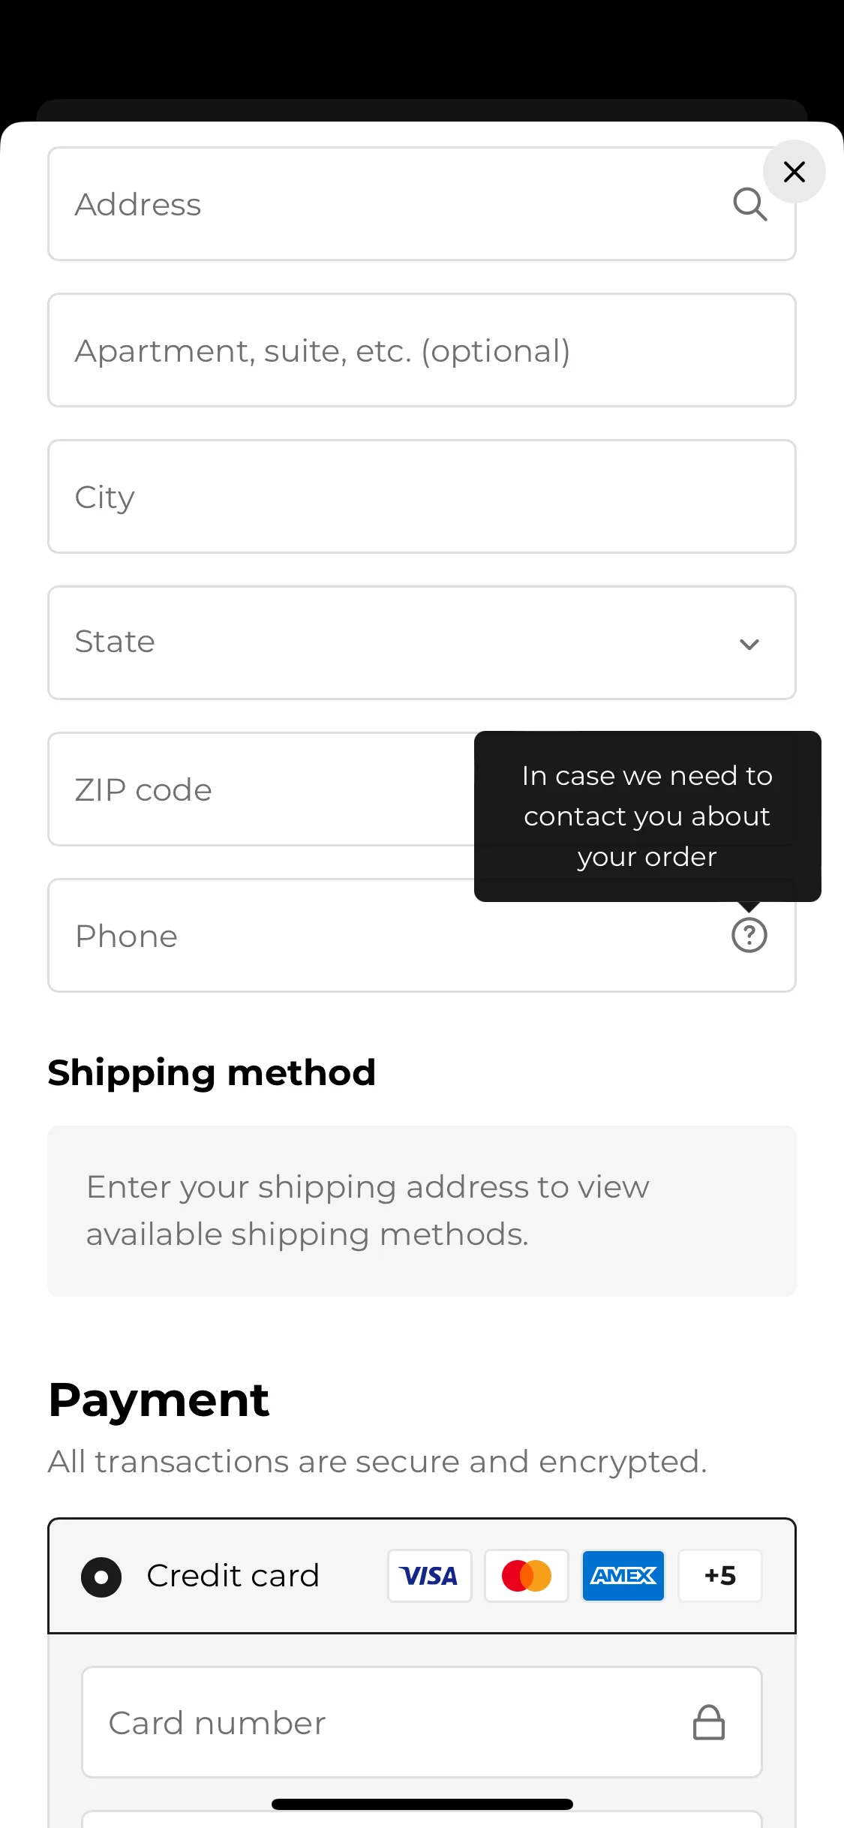This screenshot has height=1828, width=844.
Task: Focus the Card number field
Action: 422,1722
